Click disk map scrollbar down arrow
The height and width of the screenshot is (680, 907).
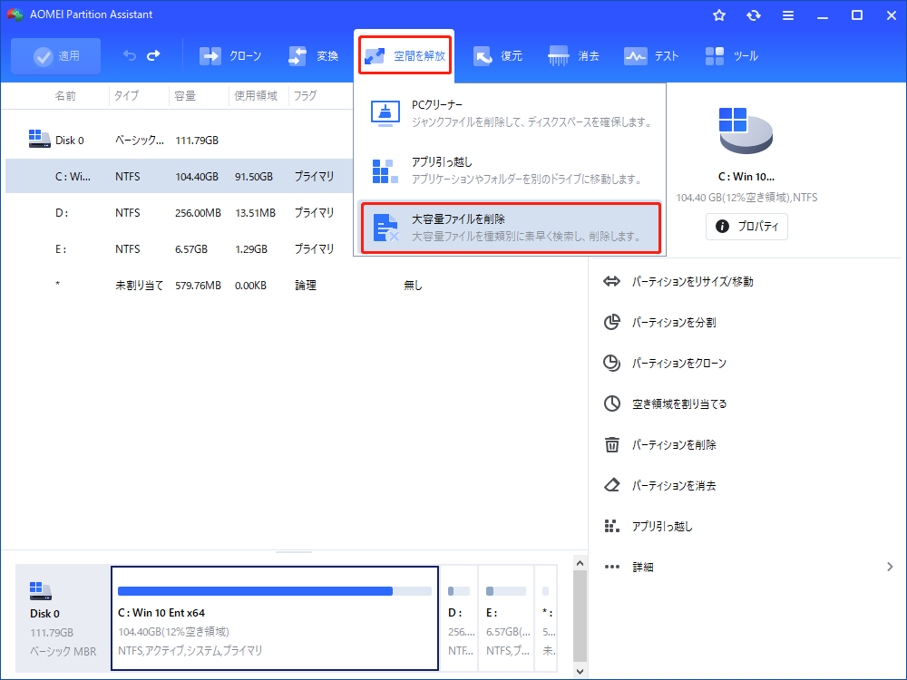pyautogui.click(x=580, y=671)
